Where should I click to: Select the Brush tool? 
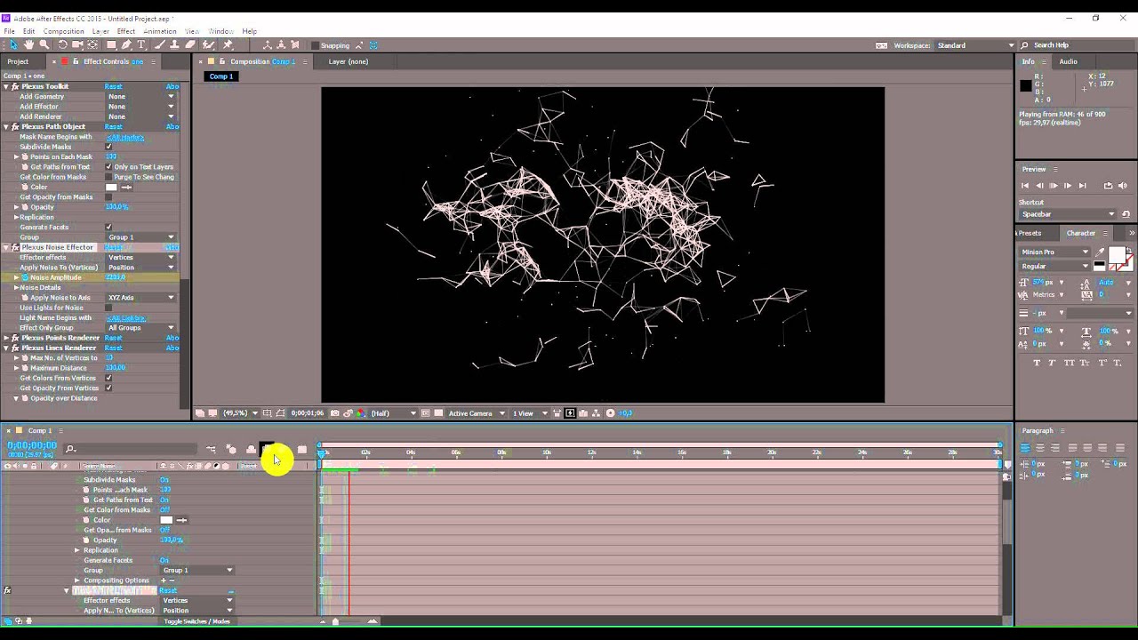click(159, 44)
